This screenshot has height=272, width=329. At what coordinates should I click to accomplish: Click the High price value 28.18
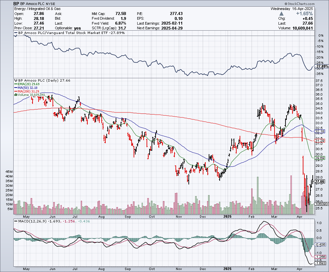[39, 19]
